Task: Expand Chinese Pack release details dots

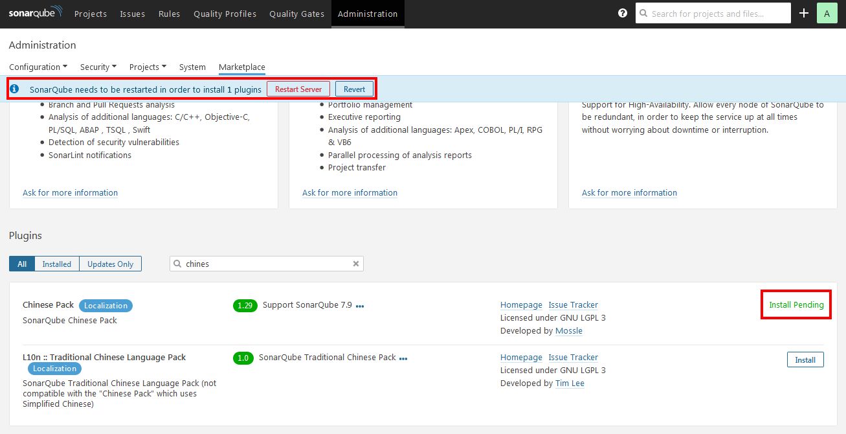Action: (x=360, y=306)
